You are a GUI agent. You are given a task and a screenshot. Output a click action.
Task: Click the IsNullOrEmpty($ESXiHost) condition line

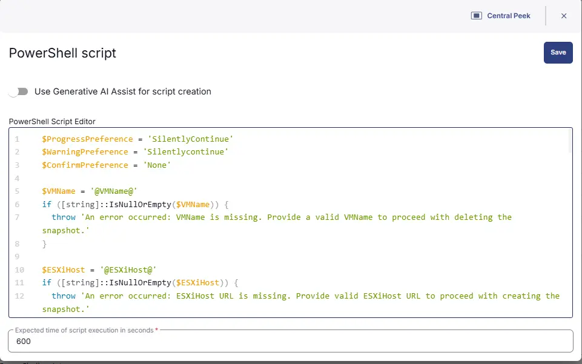[141, 283]
